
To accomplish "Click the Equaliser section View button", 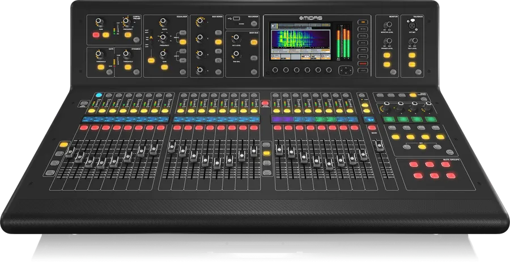I will (x=182, y=72).
